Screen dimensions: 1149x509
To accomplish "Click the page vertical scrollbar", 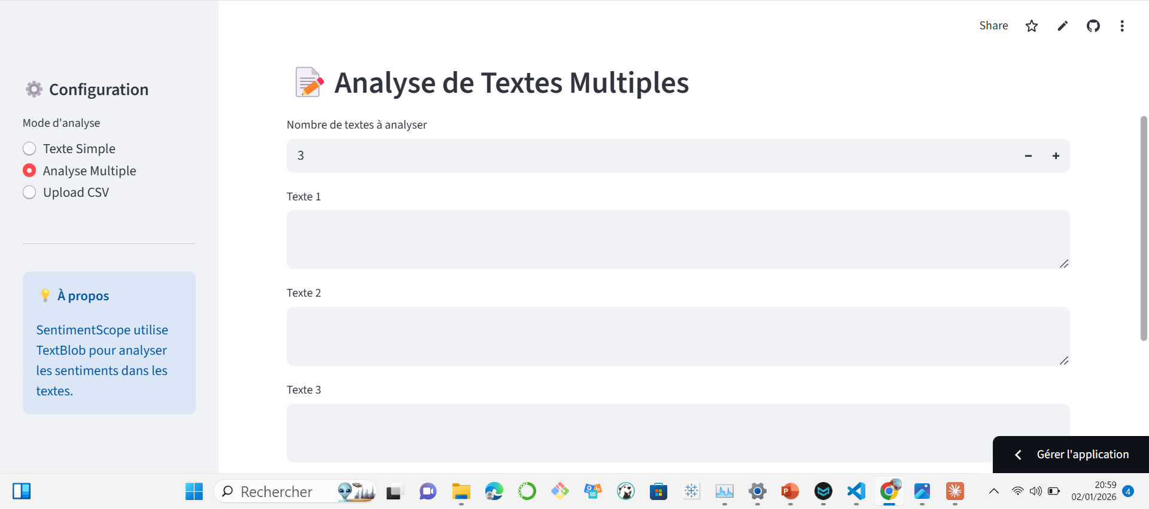I will click(x=1143, y=227).
